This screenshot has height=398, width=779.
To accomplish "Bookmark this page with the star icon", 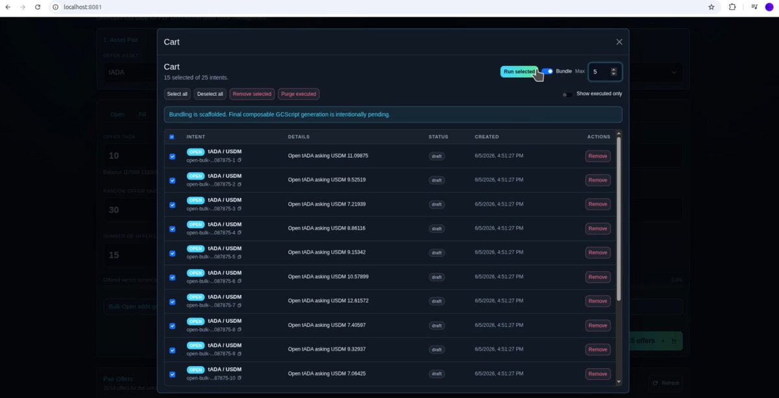I will pyautogui.click(x=711, y=7).
